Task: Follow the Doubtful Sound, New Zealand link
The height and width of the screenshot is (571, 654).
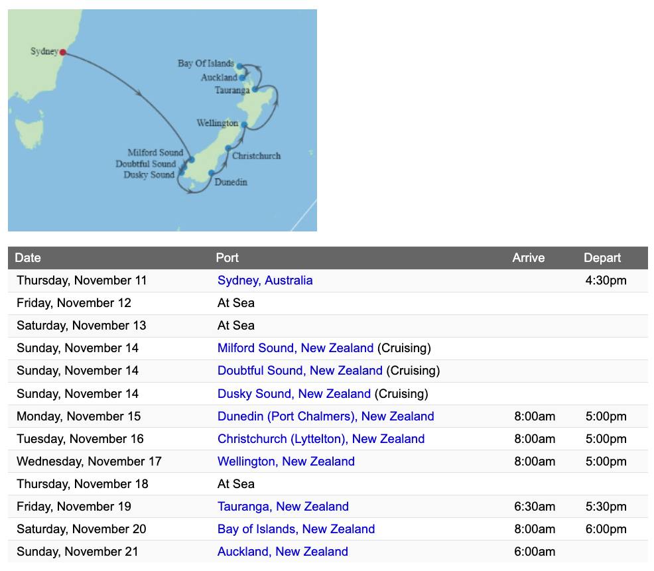Action: 300,371
